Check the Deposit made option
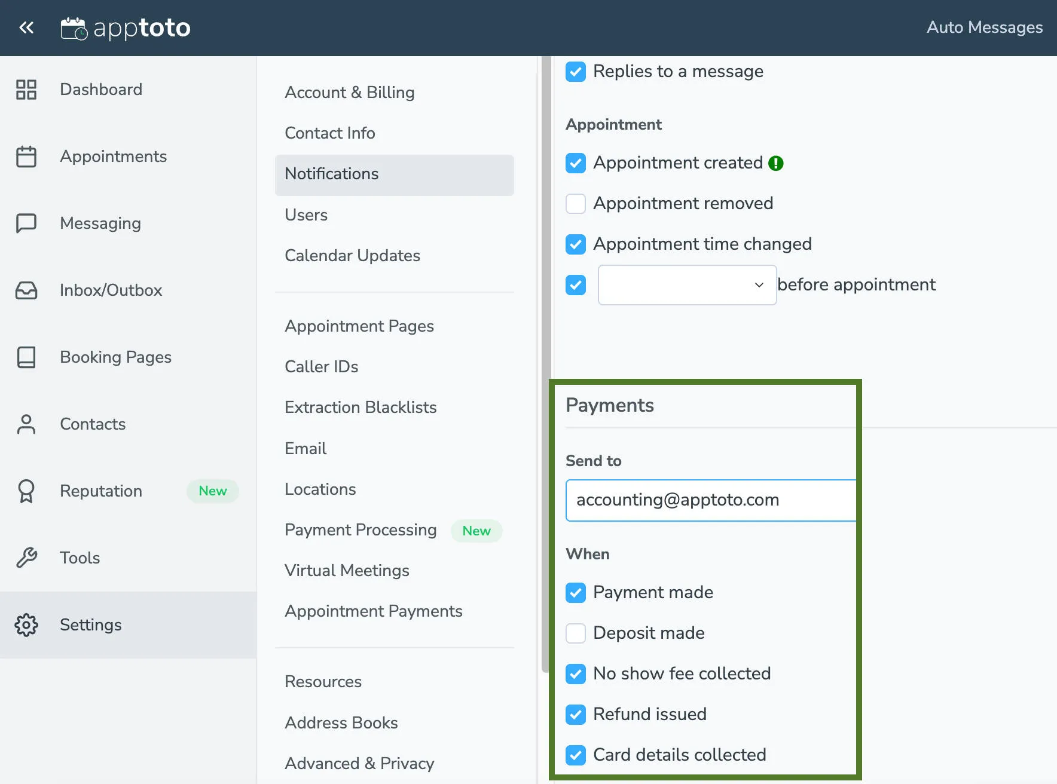 575,633
